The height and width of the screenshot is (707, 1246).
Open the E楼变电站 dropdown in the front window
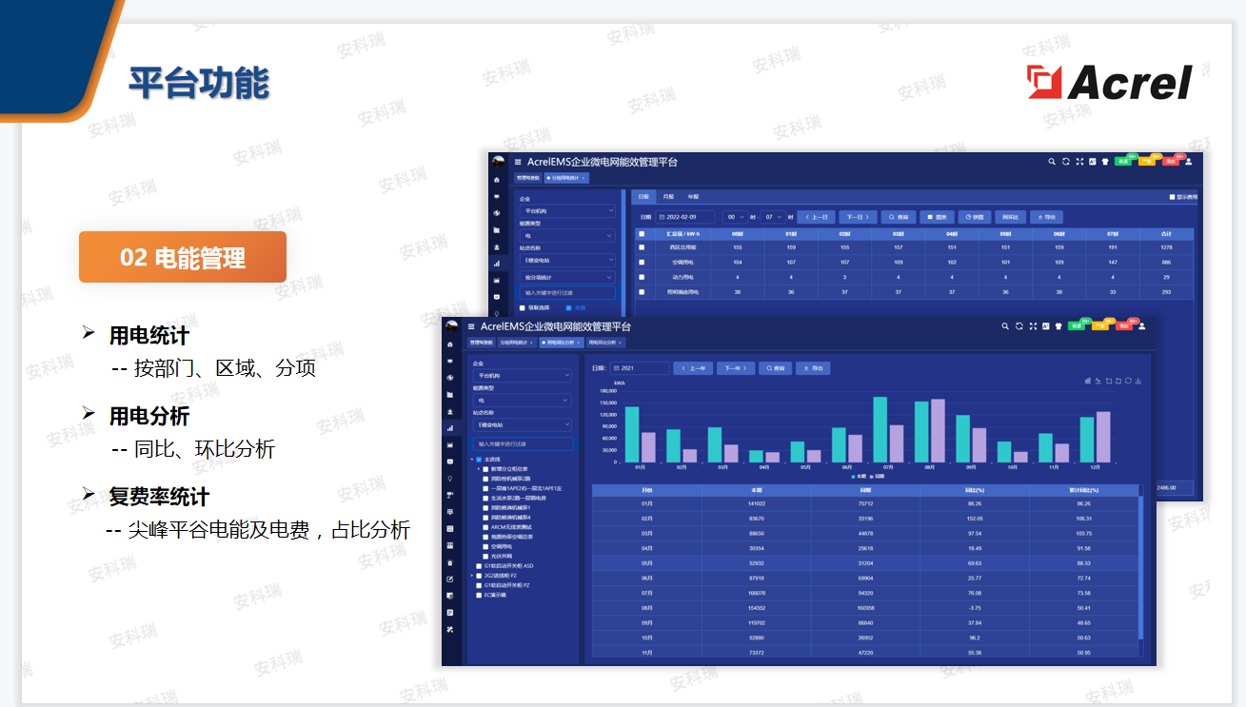point(523,425)
